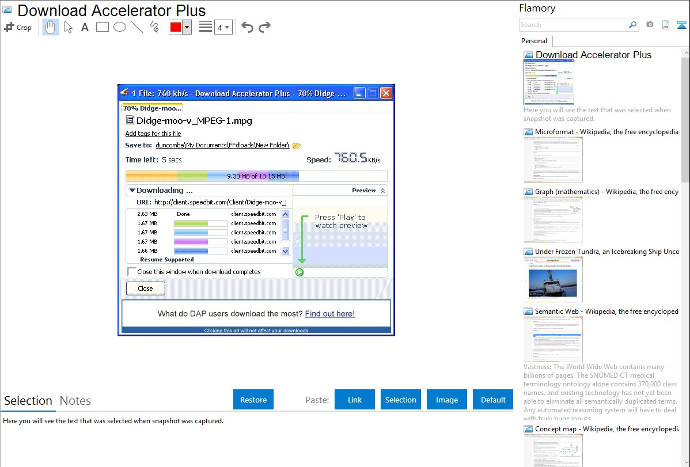Click the Save to path link

click(x=223, y=145)
